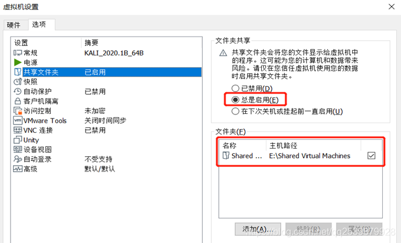401x243 pixels.
Task: Switch to the 选项 options tab
Action: (x=39, y=24)
